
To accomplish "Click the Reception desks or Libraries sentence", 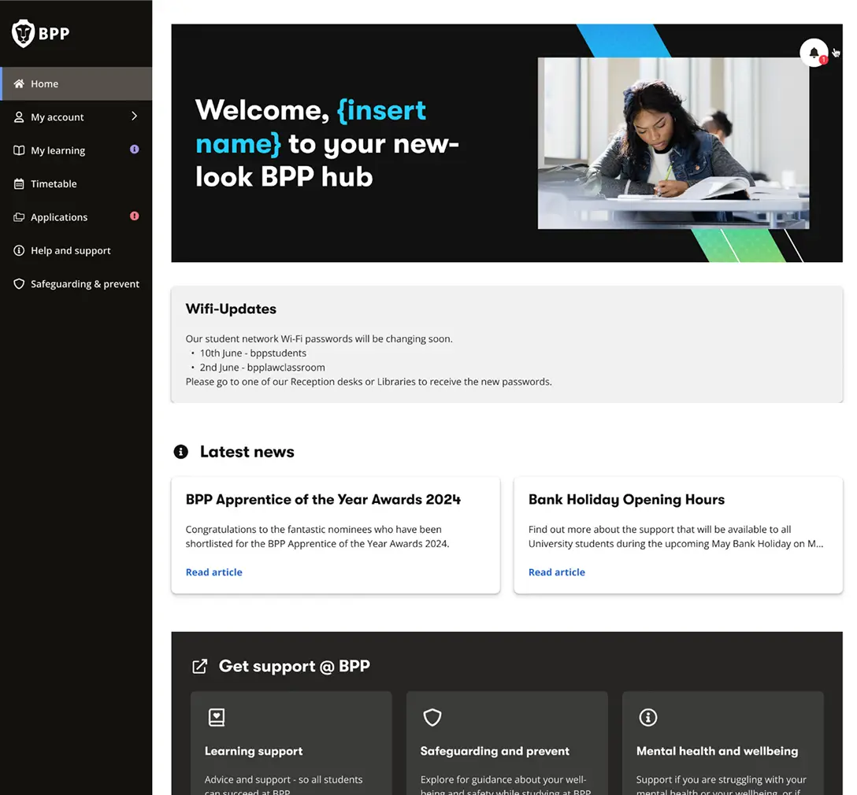I will point(369,382).
